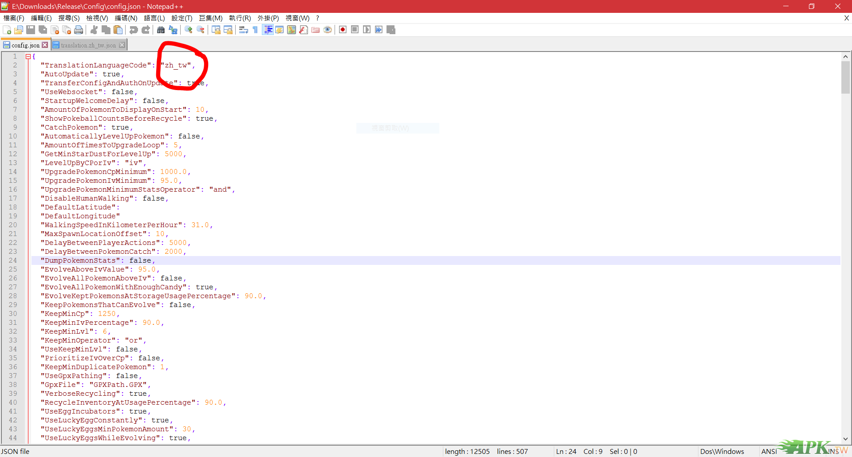Toggle word wrap in toolbar
The width and height of the screenshot is (852, 457).
click(244, 30)
